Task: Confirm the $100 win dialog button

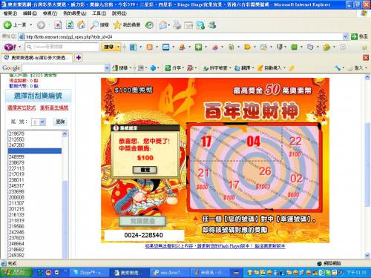Action: click(x=145, y=170)
